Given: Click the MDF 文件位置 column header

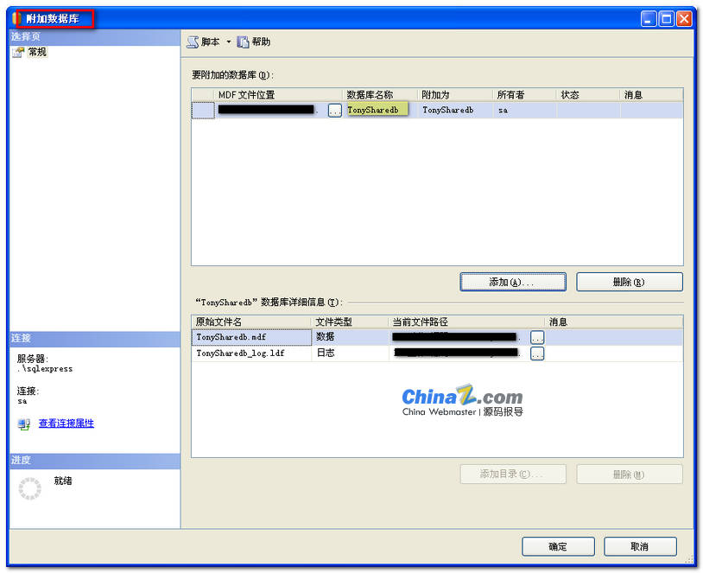Looking at the screenshot, I should pyautogui.click(x=279, y=95).
